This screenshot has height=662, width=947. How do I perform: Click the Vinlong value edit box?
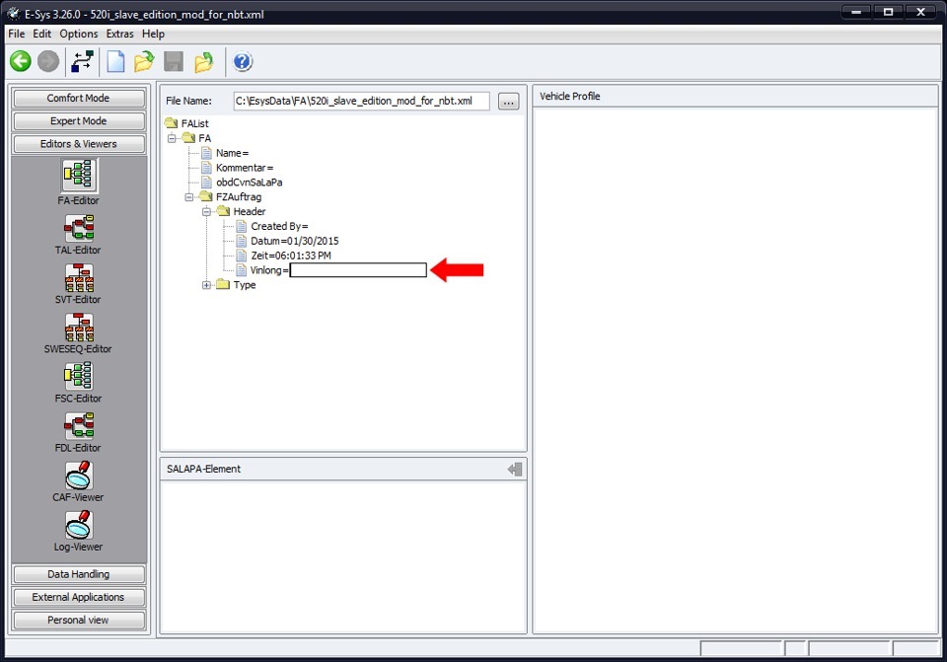tap(358, 270)
